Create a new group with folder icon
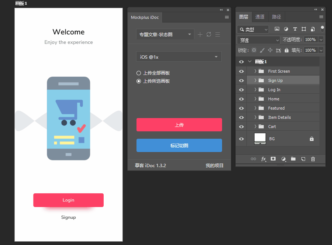This screenshot has height=245, width=332. [293, 159]
